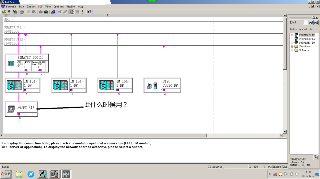The height and width of the screenshot is (179, 320).
Task: Click the red MPI subnet line
Action: [143, 22]
